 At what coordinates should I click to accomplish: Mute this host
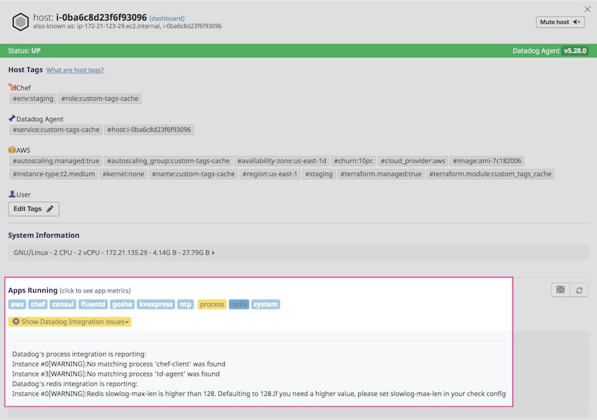point(560,22)
